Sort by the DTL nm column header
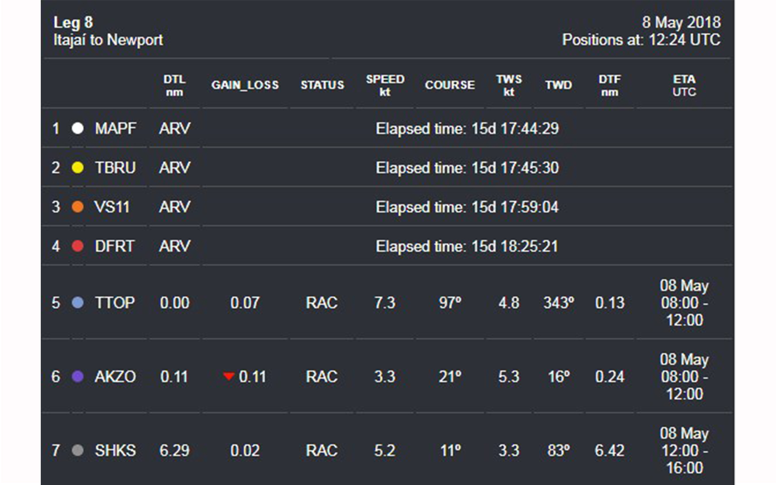Image resolution: width=776 pixels, height=485 pixels. pyautogui.click(x=174, y=85)
